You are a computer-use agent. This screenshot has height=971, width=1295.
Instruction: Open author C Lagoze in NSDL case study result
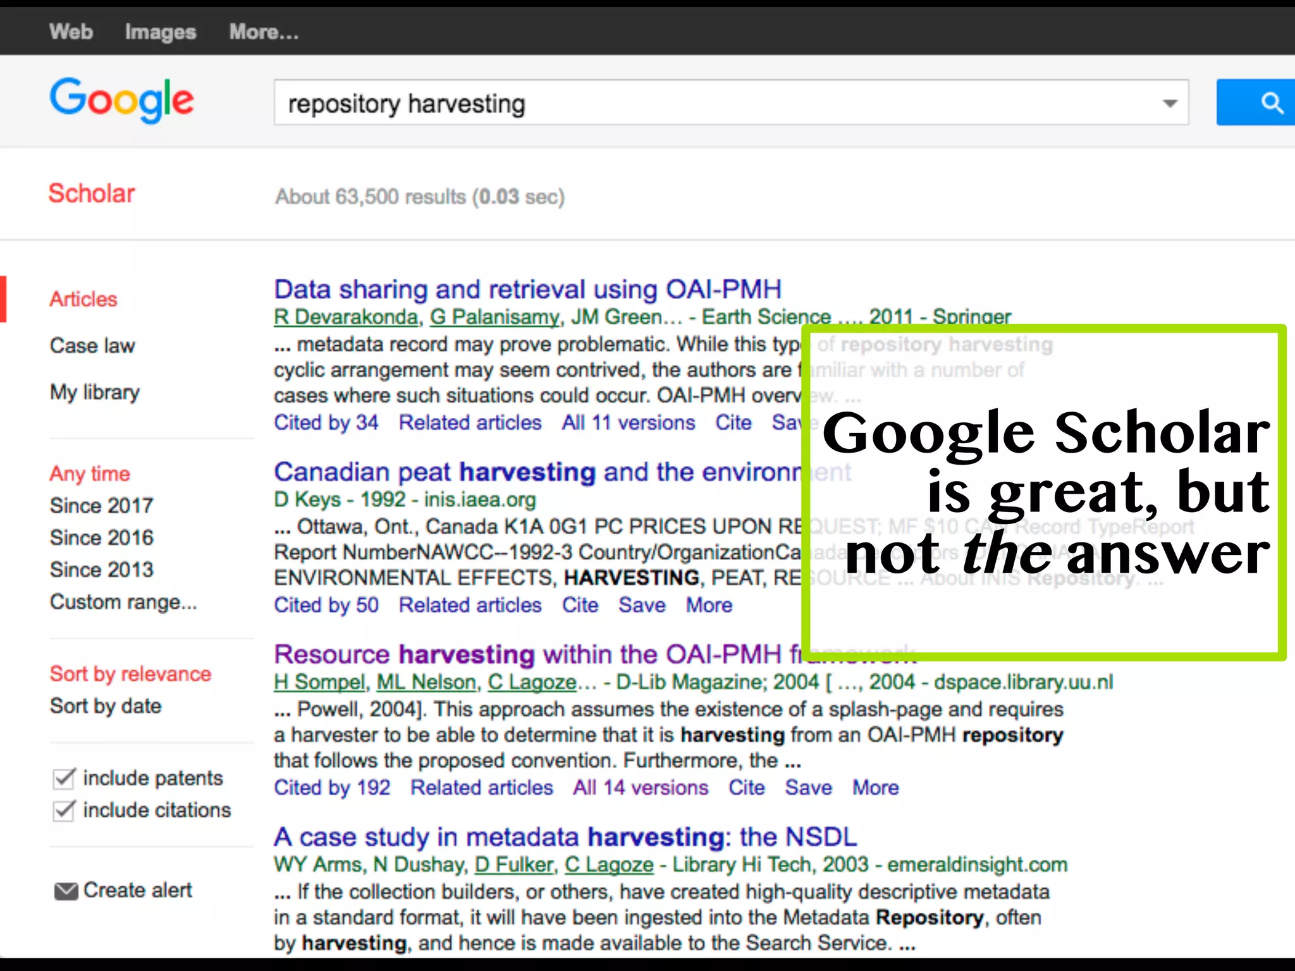point(609,865)
